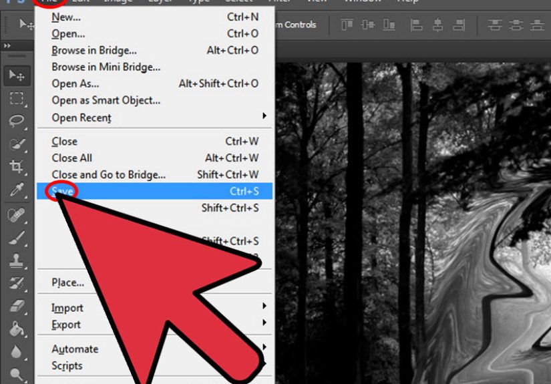This screenshot has height=384, width=551.
Task: Select the Rectangular Marquee tool
Action: (17, 98)
